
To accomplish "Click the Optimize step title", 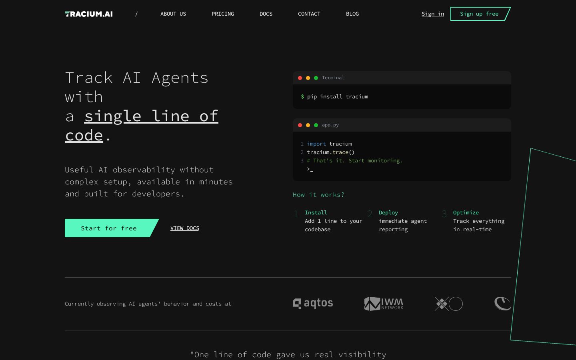I will [x=466, y=212].
